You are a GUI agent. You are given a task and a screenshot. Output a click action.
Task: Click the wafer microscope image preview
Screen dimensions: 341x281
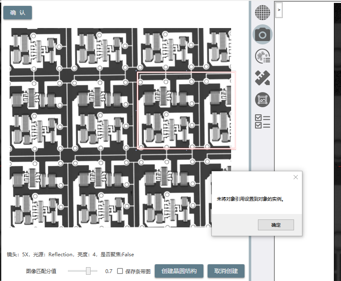pos(120,128)
